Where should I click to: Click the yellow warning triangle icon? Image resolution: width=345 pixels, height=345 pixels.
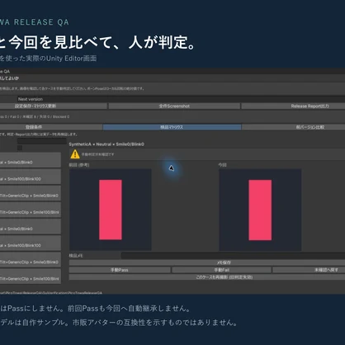coord(75,154)
